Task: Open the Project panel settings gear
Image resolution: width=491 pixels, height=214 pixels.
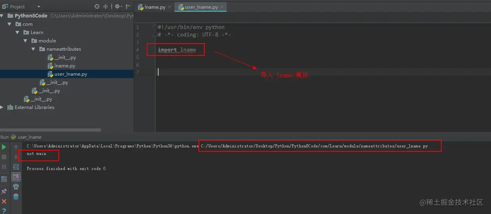Action: click(x=118, y=6)
